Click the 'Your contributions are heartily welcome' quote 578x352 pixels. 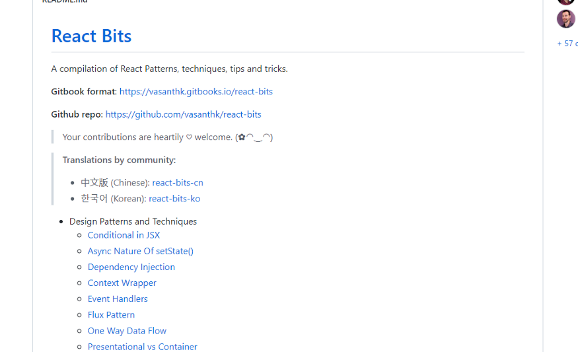[167, 137]
